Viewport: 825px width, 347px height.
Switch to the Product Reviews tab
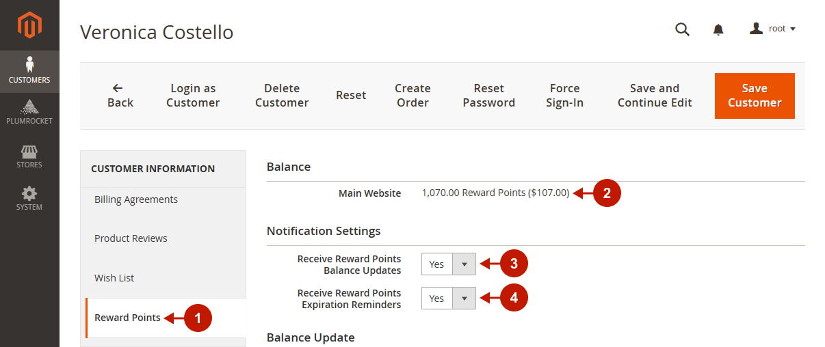(131, 238)
